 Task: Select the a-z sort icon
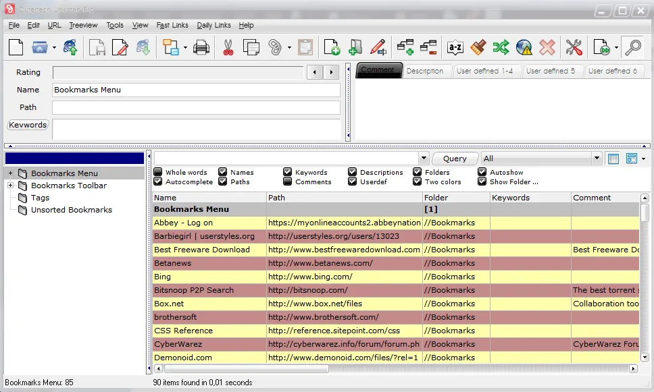455,47
